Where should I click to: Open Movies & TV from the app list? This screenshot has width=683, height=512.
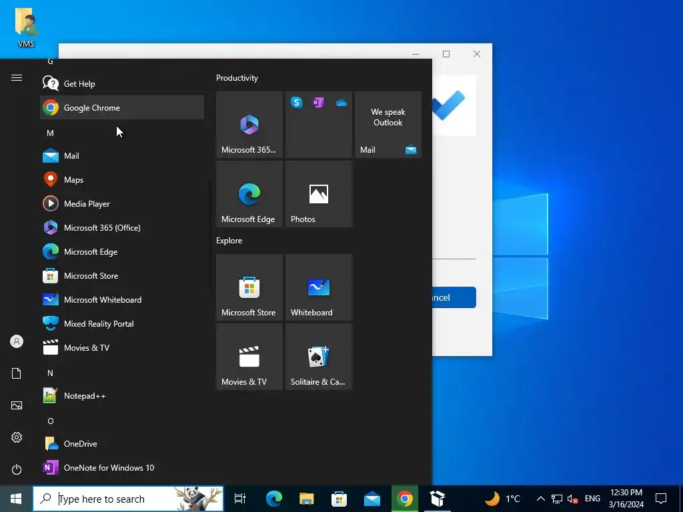(122, 347)
